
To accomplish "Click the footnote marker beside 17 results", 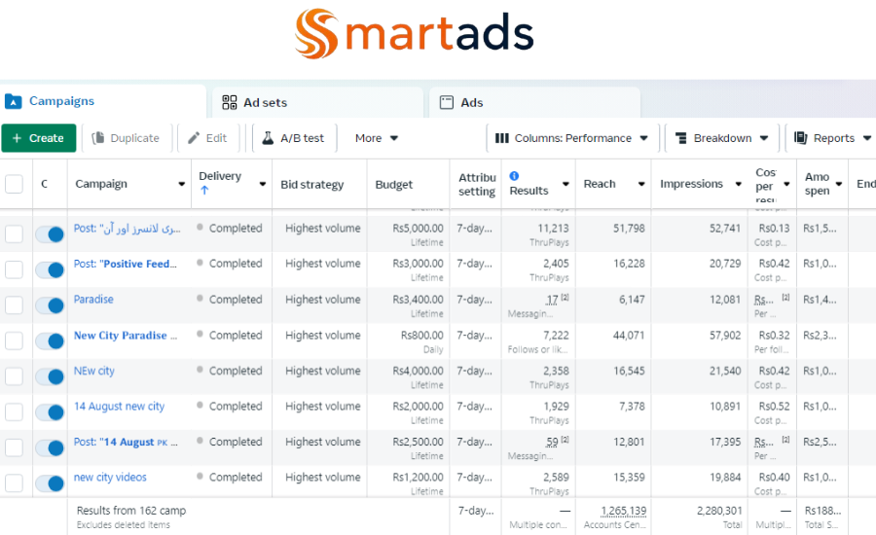I will click(x=565, y=297).
